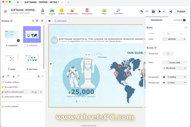This screenshot has height=127, width=191.
Task: Open the hamburger main menu
Action: 5,11
